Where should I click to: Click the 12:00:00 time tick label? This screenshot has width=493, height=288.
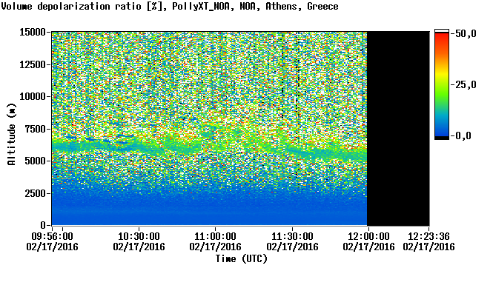point(368,236)
